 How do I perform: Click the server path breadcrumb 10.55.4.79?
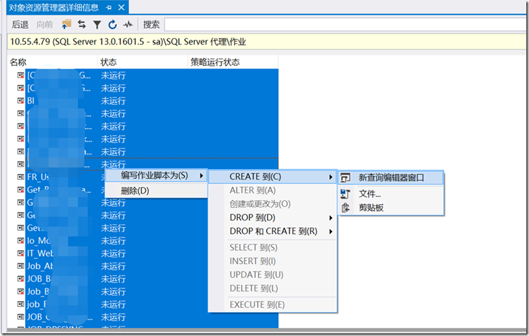click(128, 42)
